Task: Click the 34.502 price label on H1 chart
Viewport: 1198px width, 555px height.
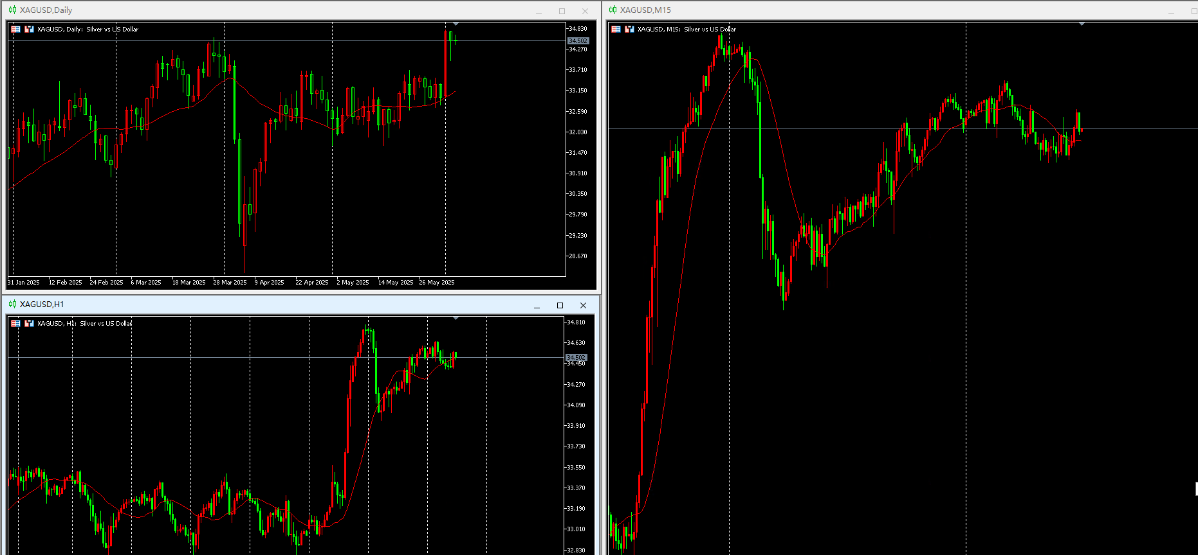Action: (576, 357)
